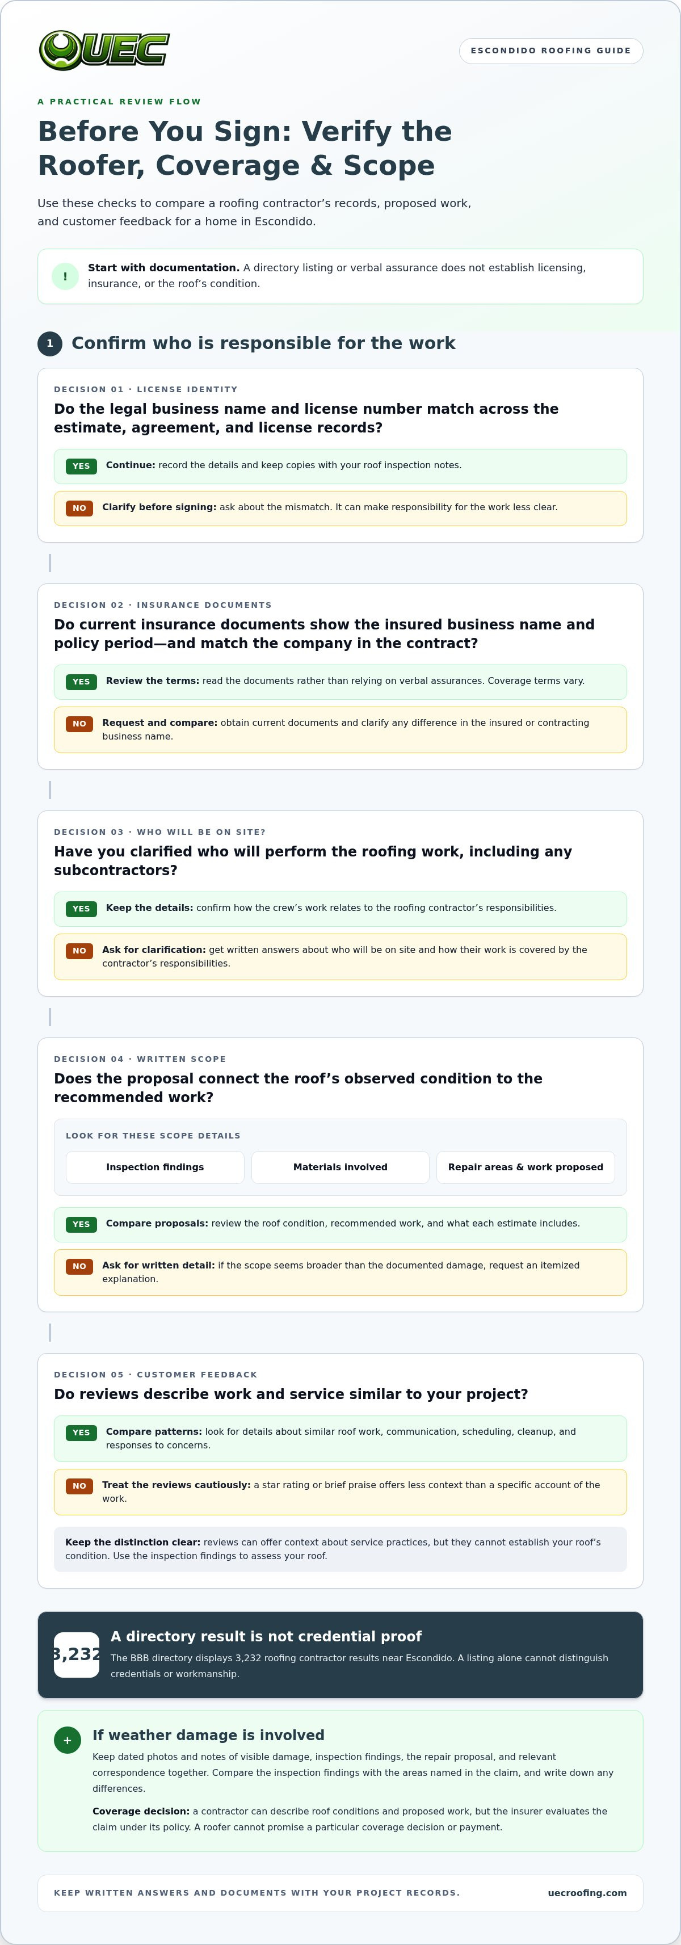This screenshot has height=1945, width=681.
Task: Click the numbered step 1 circle
Action: click(x=50, y=343)
